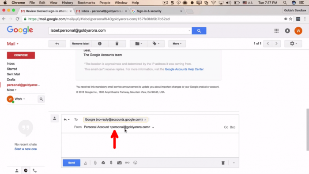Expand the Move to folder dropdown
This screenshot has width=309, height=174.
point(139,44)
